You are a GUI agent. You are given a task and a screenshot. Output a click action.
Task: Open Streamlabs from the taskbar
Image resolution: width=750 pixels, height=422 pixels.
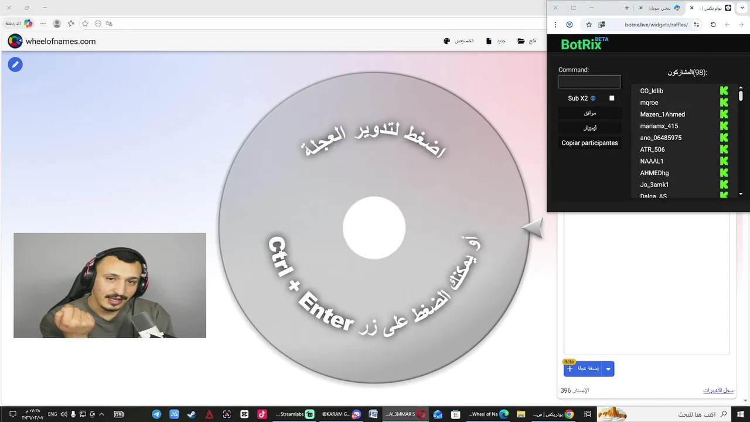point(295,414)
